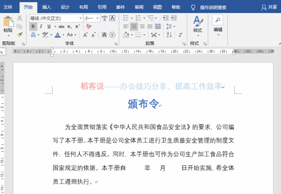The height and width of the screenshot is (194, 281).
Task: Increase font size with larger A
Action: click(86, 35)
